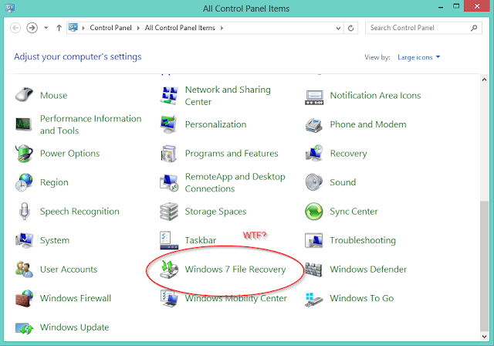The width and height of the screenshot is (494, 346).
Task: Click the All Control Panel Items breadcrumb
Action: tap(180, 28)
